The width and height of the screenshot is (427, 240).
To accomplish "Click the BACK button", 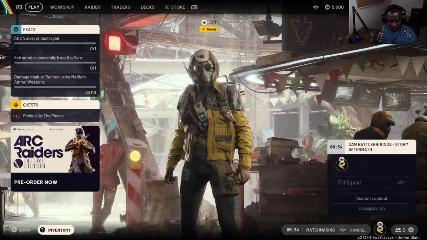I will coord(21,230).
